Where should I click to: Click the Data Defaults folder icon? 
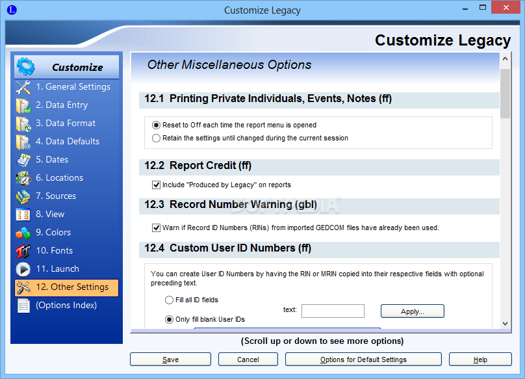click(23, 142)
